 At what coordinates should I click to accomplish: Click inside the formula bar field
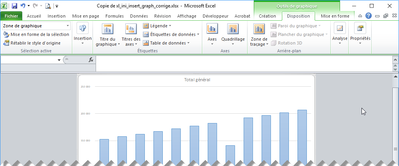click(242, 60)
